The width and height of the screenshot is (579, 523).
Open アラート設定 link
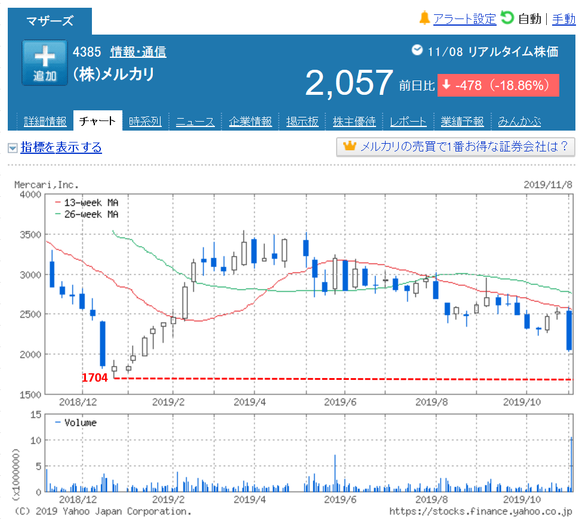tap(464, 19)
